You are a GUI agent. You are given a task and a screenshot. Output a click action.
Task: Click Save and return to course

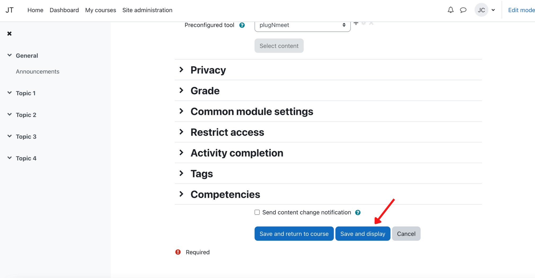(x=294, y=234)
